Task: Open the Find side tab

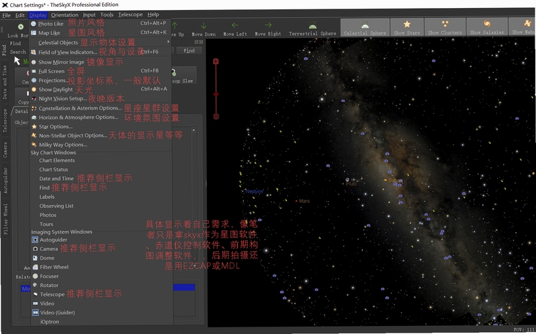Action: click(5, 50)
